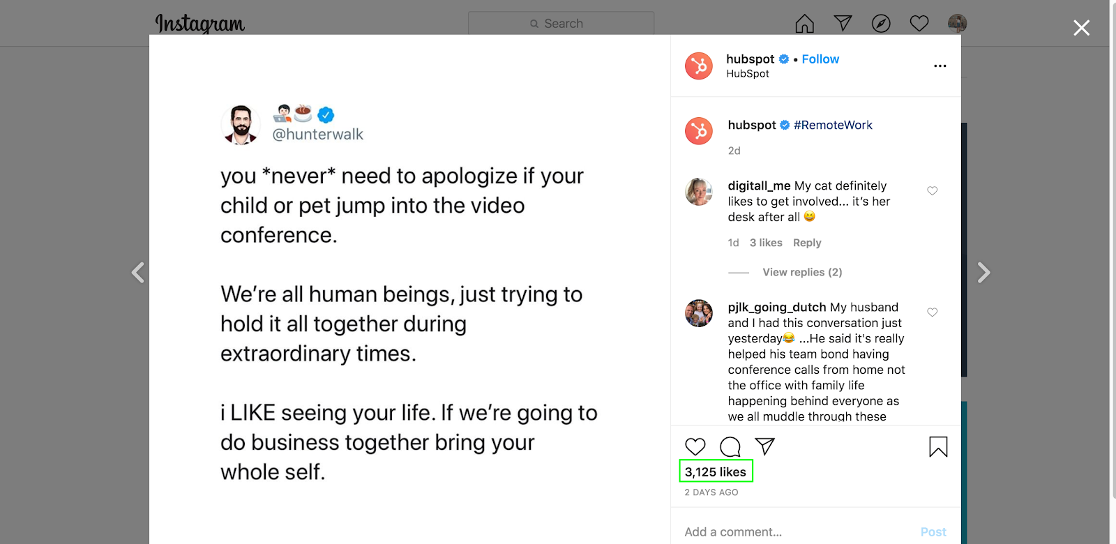
Task: Follow hubspot
Action: pos(820,59)
